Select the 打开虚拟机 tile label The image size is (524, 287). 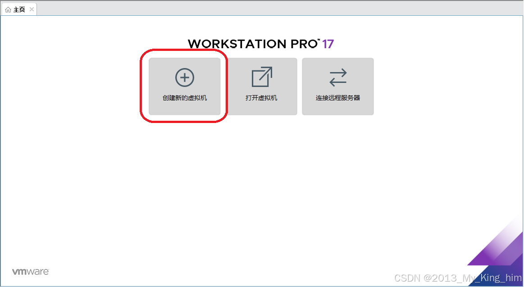pyautogui.click(x=261, y=98)
